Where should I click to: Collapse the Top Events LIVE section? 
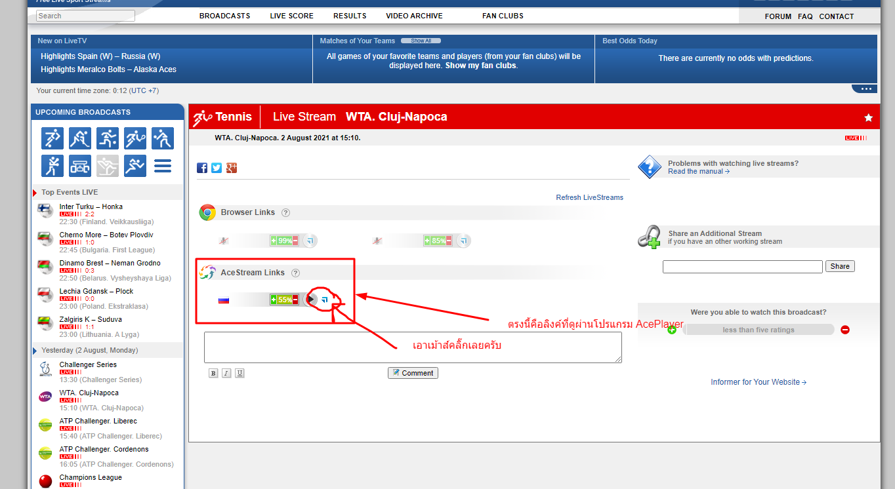pos(35,193)
